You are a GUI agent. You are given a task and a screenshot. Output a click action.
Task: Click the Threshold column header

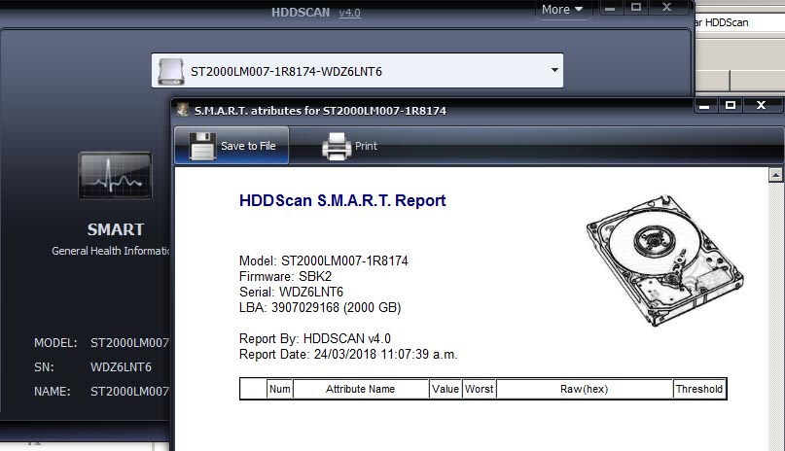tap(698, 389)
